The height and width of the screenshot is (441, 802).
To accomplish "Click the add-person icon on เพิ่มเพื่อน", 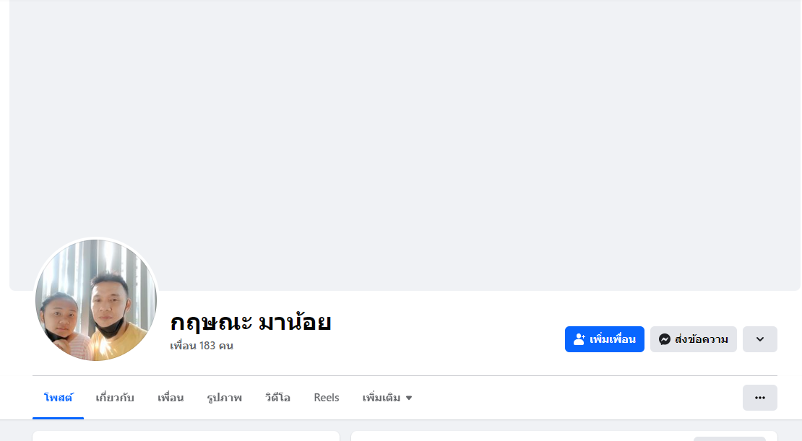I will [579, 339].
